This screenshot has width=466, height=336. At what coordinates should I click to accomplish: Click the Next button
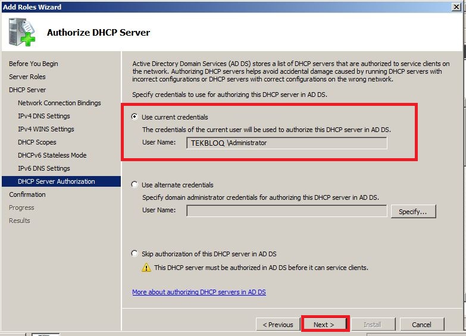pyautogui.click(x=325, y=325)
